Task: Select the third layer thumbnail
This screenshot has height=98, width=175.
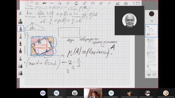Action: coord(151,57)
